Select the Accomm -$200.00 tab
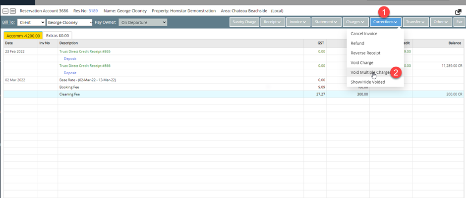Screen dimensions: 466x198 (x=23, y=36)
